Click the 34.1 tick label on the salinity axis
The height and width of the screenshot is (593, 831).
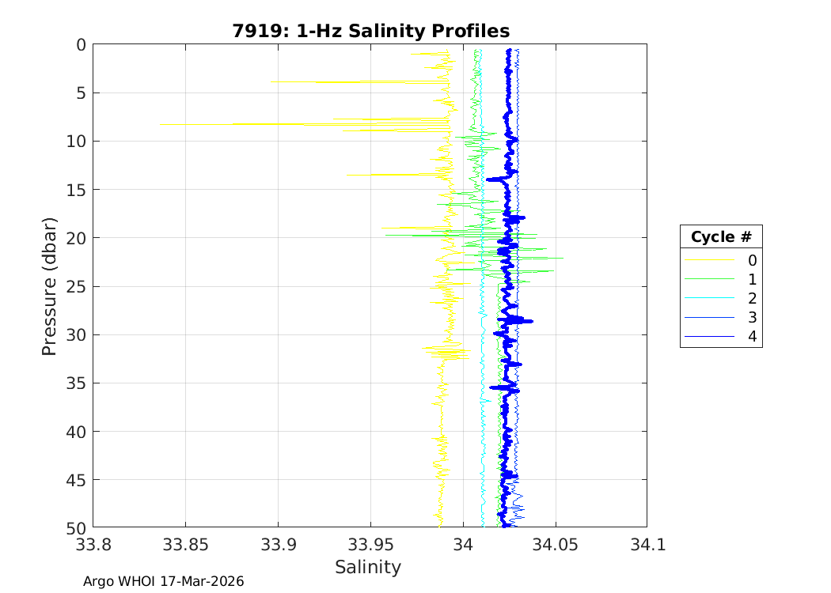tap(647, 545)
